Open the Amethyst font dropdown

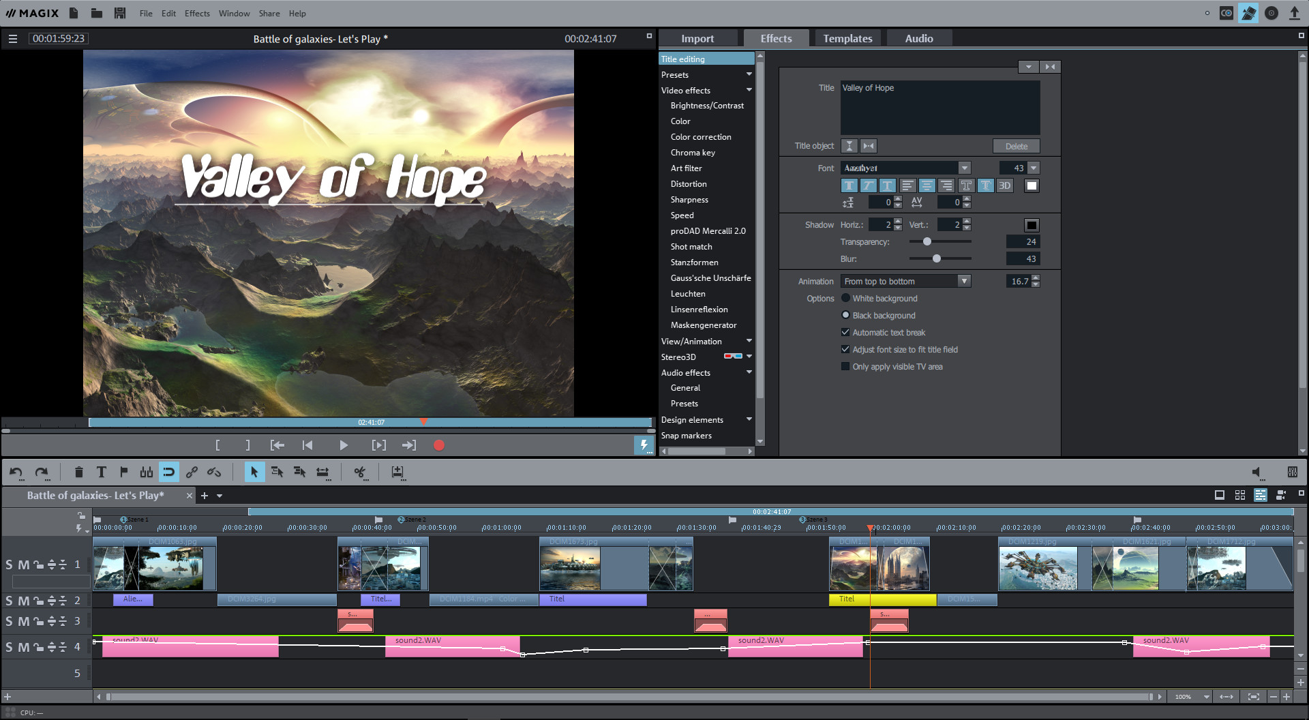tap(964, 167)
